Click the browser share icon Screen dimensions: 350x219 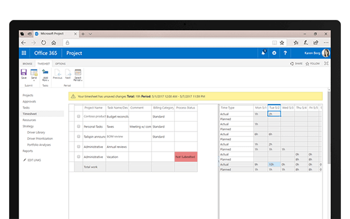pyautogui.click(x=316, y=42)
